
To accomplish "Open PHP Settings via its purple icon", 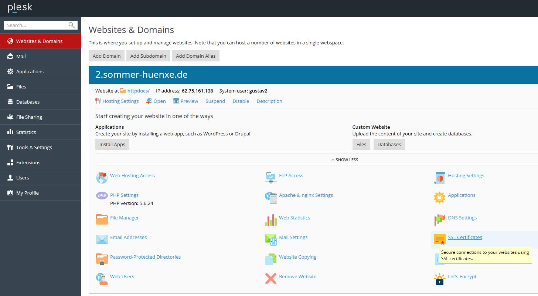I will [x=102, y=196].
